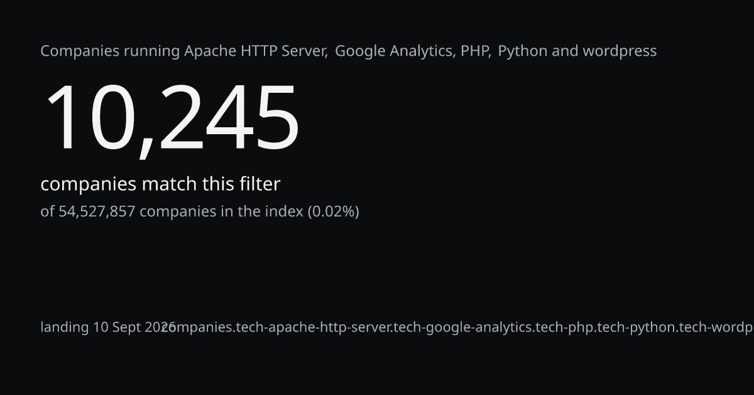Viewport: 754px width, 395px height.
Task: Click the "Apache HTTP Server" text in the heading
Action: [x=254, y=51]
